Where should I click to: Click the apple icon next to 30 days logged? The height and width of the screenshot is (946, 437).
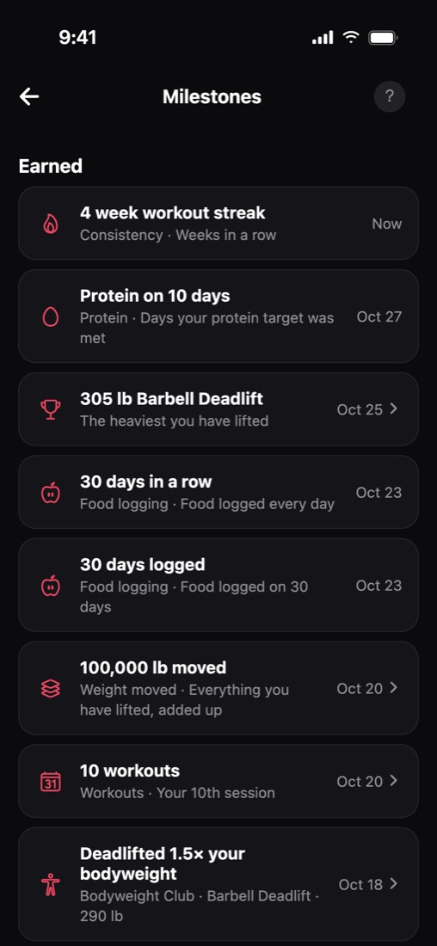51,585
